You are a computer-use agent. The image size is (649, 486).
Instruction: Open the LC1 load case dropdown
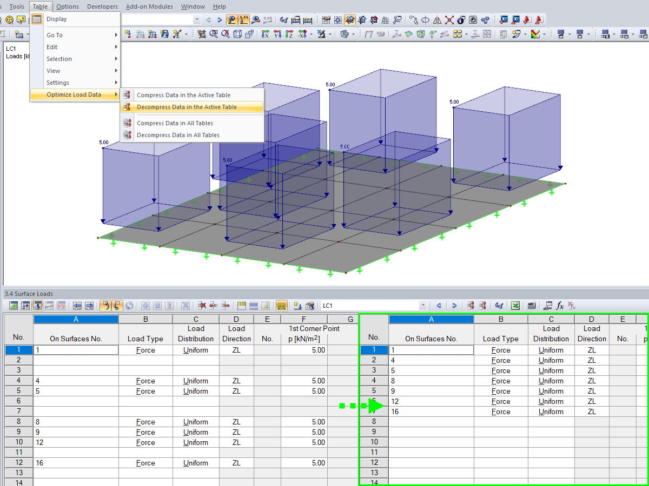tap(423, 305)
